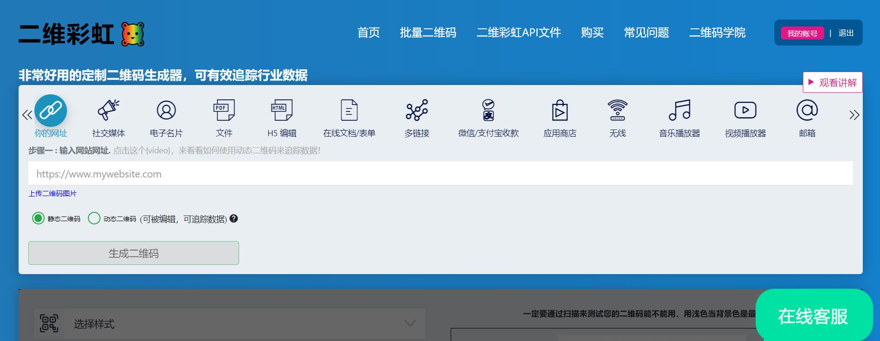Choose the 多链接 nodes icon

click(417, 110)
